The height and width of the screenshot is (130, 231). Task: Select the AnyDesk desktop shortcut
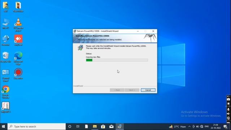point(18,40)
